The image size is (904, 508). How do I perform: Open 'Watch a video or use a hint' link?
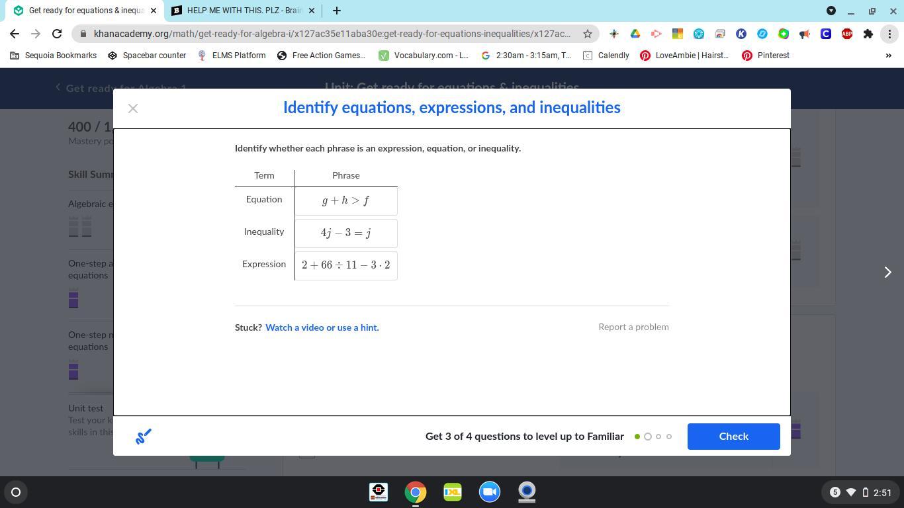(x=322, y=327)
